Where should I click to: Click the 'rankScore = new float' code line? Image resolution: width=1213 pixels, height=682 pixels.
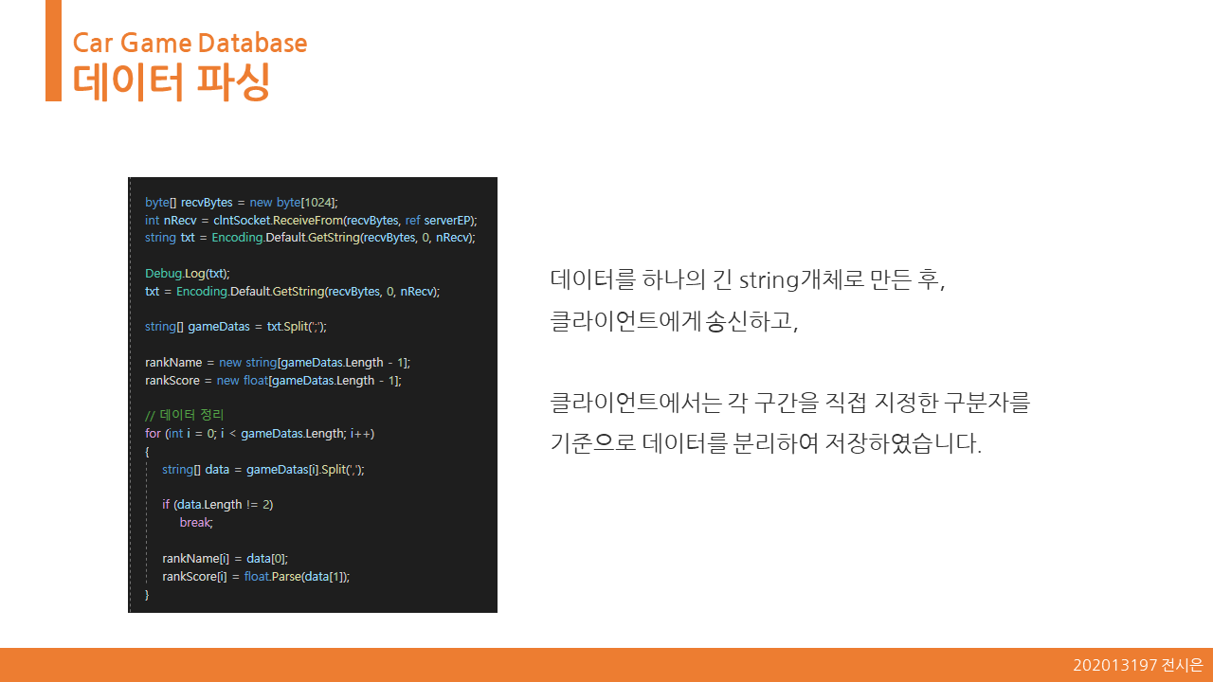[x=273, y=381]
